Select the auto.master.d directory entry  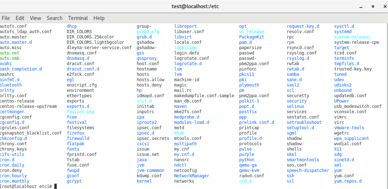pyautogui.click(x=16, y=42)
